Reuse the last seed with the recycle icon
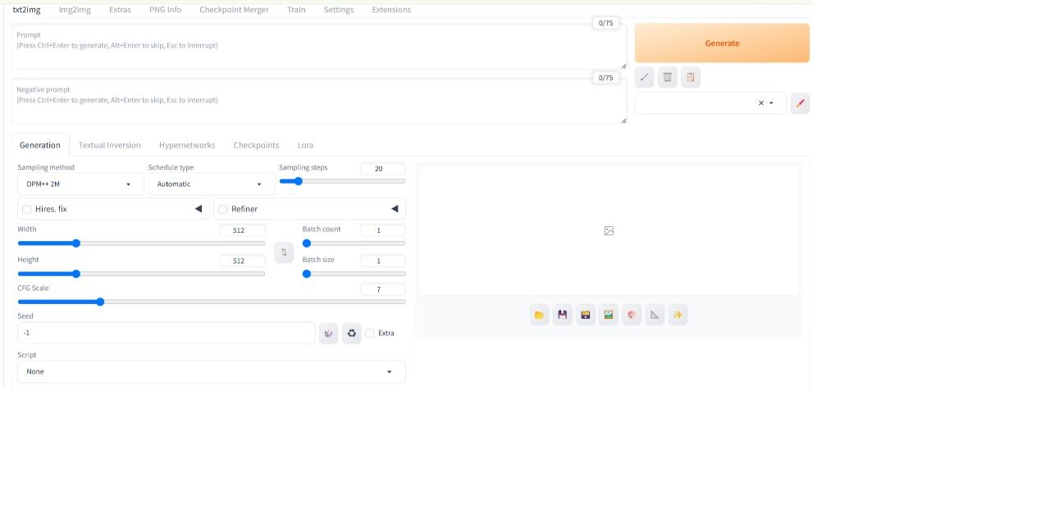 [x=352, y=334]
